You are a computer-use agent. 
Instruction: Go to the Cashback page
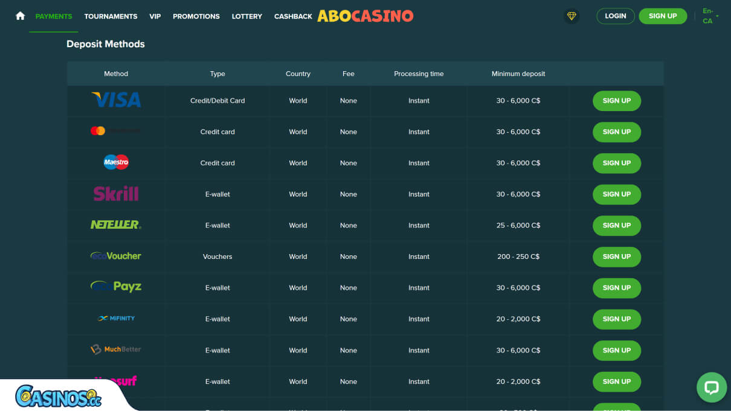tap(293, 16)
